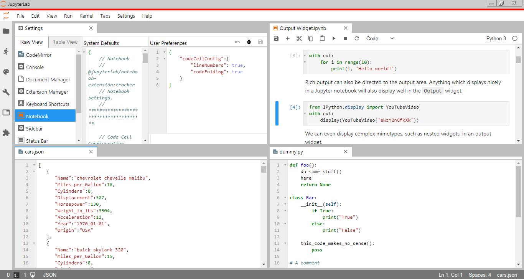
Task: Collapse fold arrow at cars.json line 13
Action: coord(34,243)
